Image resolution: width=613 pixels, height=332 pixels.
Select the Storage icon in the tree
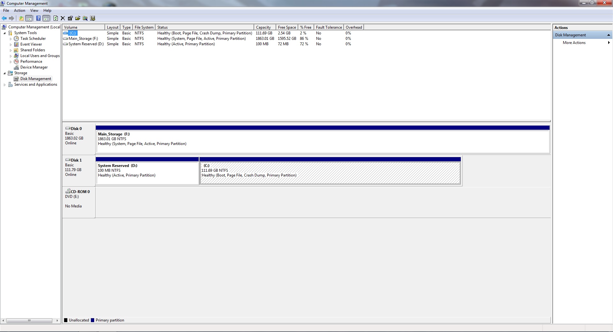pyautogui.click(x=10, y=73)
